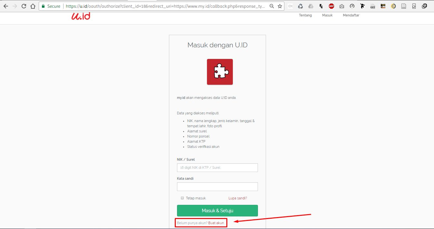Click the 'Alamat surel' list item
434x229 pixels.
point(197,131)
